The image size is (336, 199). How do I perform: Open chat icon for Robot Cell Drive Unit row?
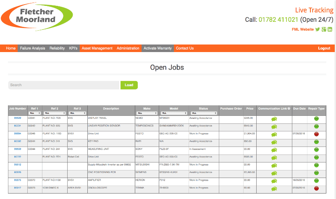[x=274, y=158]
